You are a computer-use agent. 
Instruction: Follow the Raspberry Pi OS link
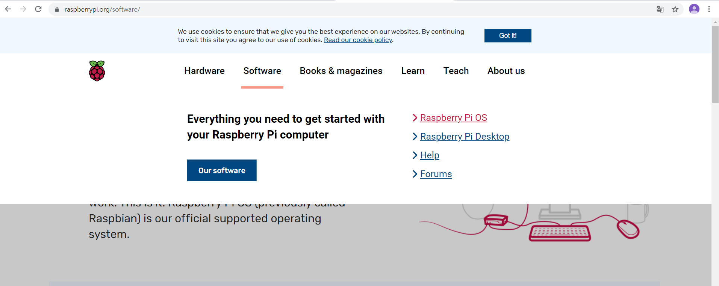[x=454, y=118]
